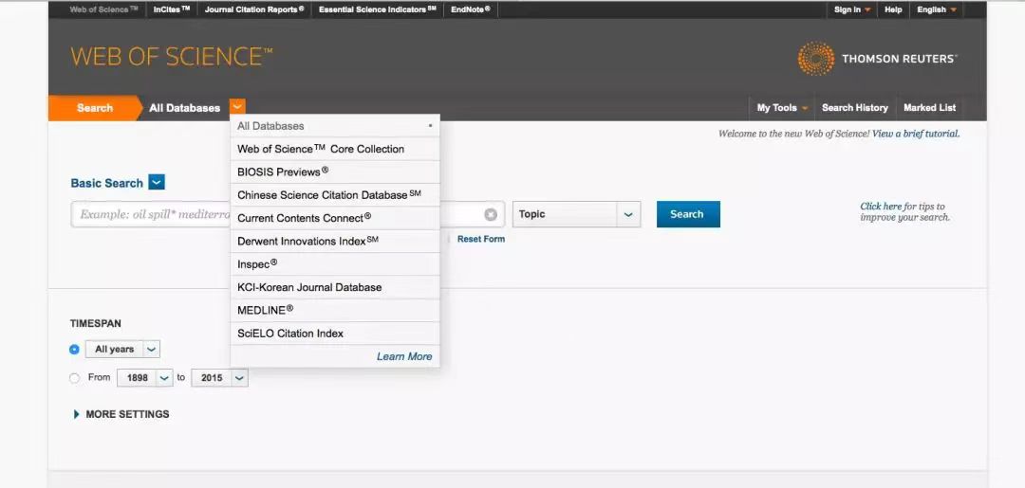This screenshot has height=488, width=1025.
Task: Switch to Journal Citation Reports tab
Action: [x=254, y=9]
